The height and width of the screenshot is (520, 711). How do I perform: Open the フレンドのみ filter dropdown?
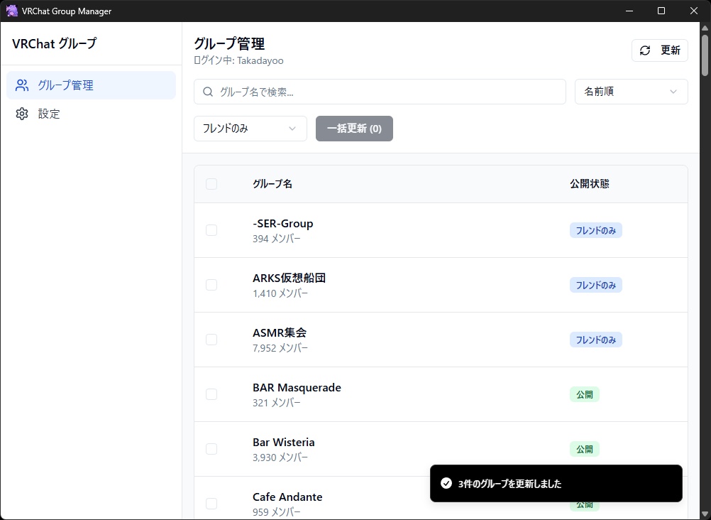(250, 129)
